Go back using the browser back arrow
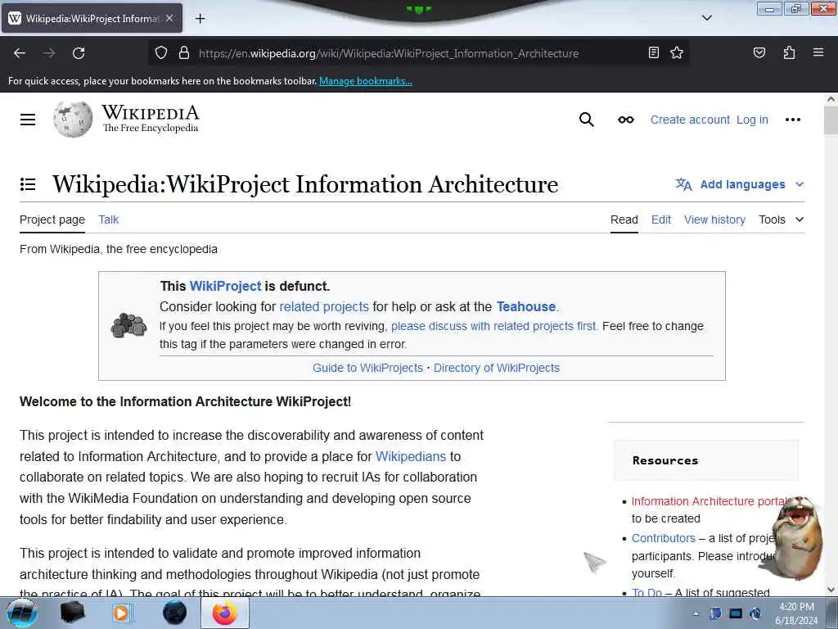 [x=20, y=53]
